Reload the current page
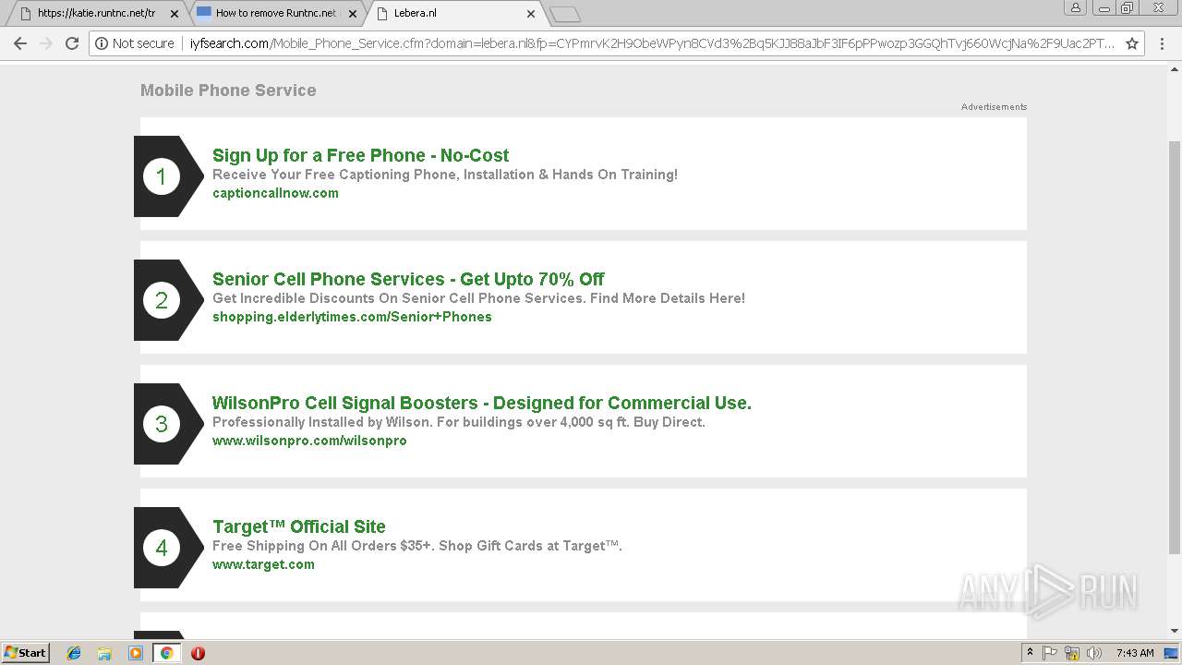The height and width of the screenshot is (665, 1182). point(72,43)
